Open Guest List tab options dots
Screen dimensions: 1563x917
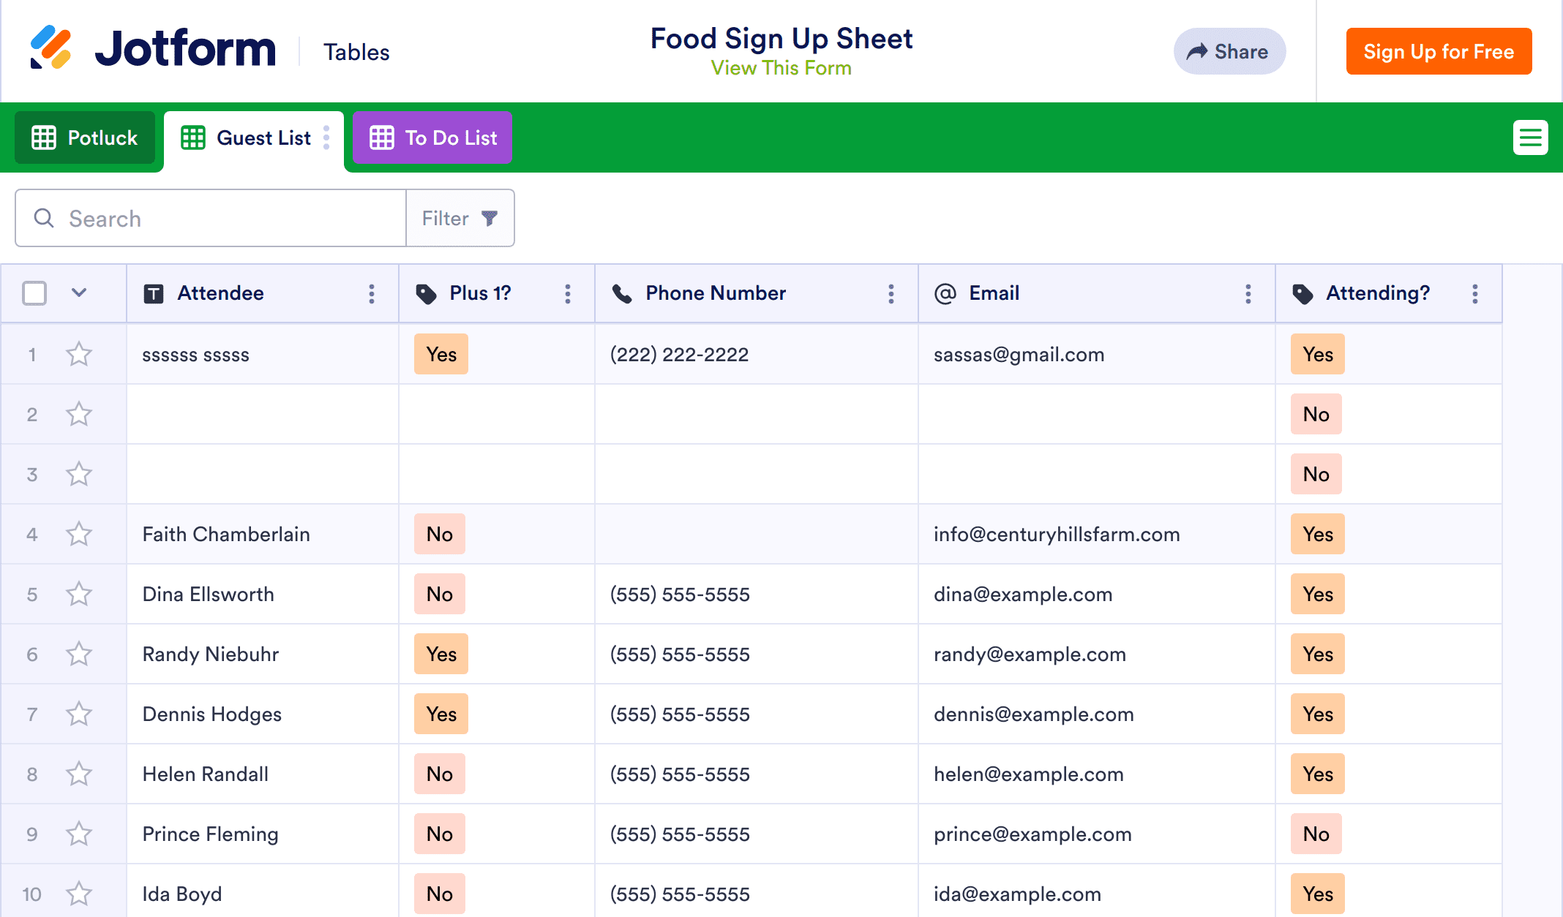click(x=326, y=137)
